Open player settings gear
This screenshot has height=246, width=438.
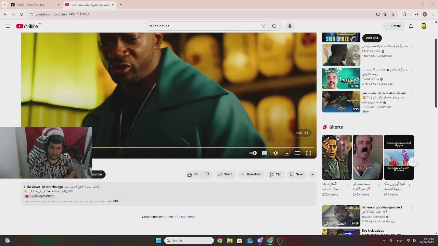[x=275, y=153]
